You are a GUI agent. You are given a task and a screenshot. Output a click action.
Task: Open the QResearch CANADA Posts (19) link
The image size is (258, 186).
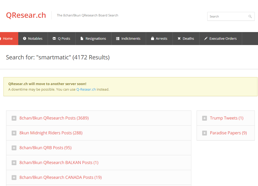pos(61,177)
